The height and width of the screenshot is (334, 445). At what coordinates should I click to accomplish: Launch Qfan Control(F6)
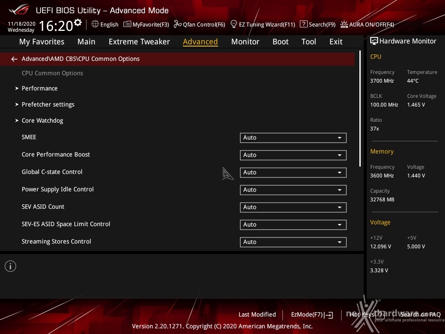click(199, 24)
